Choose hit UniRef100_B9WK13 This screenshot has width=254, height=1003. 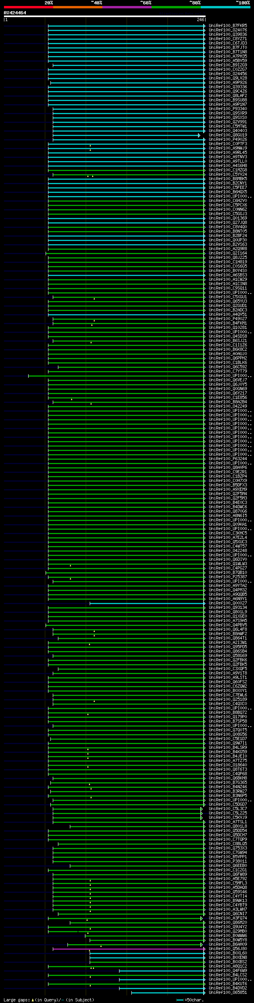click(x=228, y=901)
